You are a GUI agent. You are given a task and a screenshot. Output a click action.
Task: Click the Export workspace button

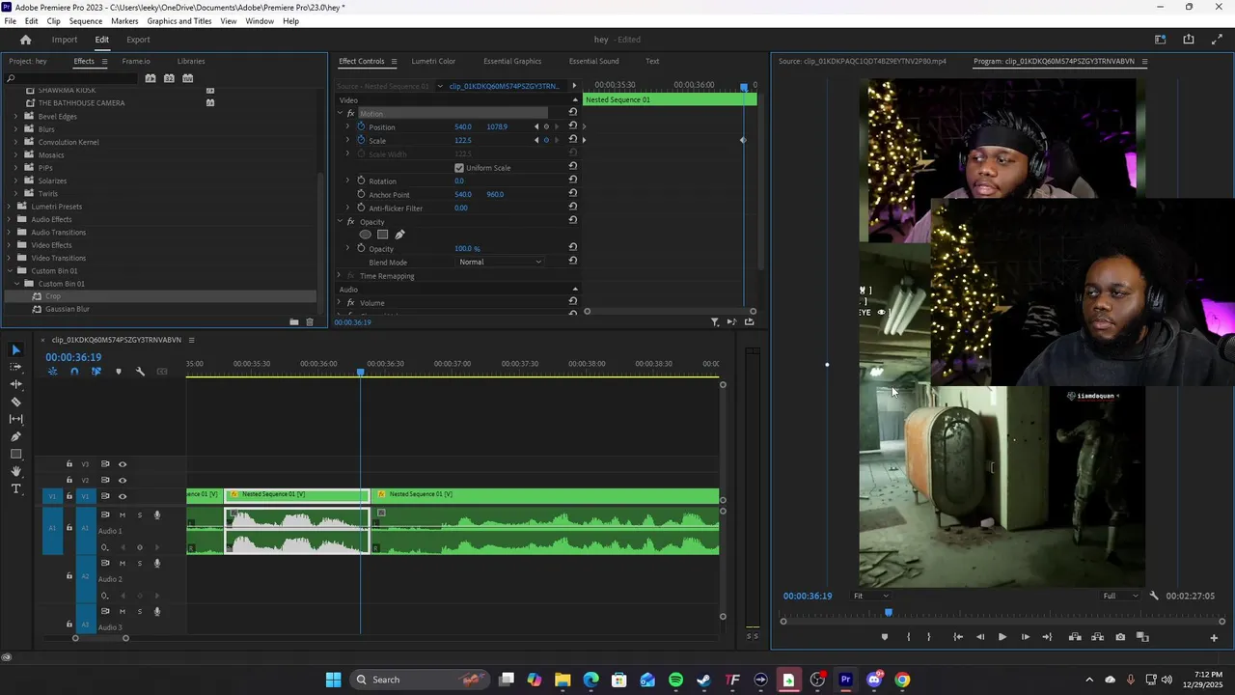tap(138, 40)
